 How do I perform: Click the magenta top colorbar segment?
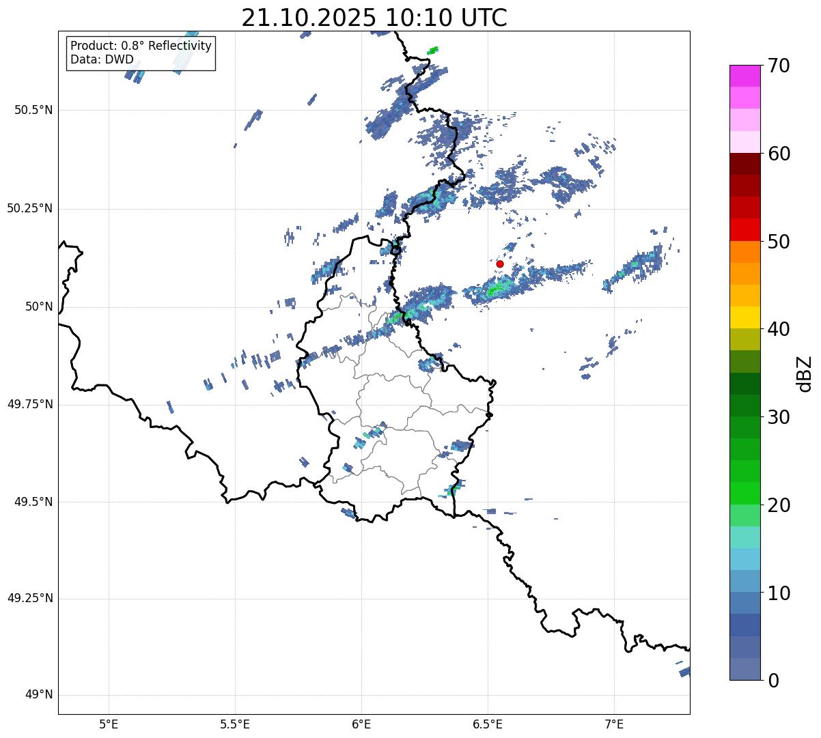point(745,76)
